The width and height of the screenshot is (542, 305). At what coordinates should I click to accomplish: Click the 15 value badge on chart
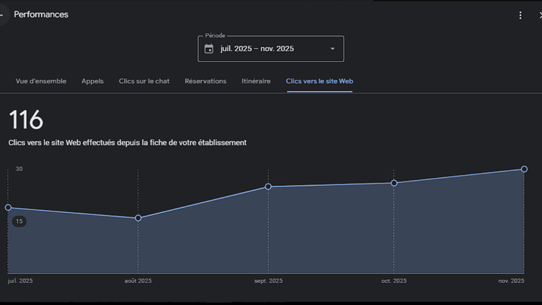coord(19,221)
